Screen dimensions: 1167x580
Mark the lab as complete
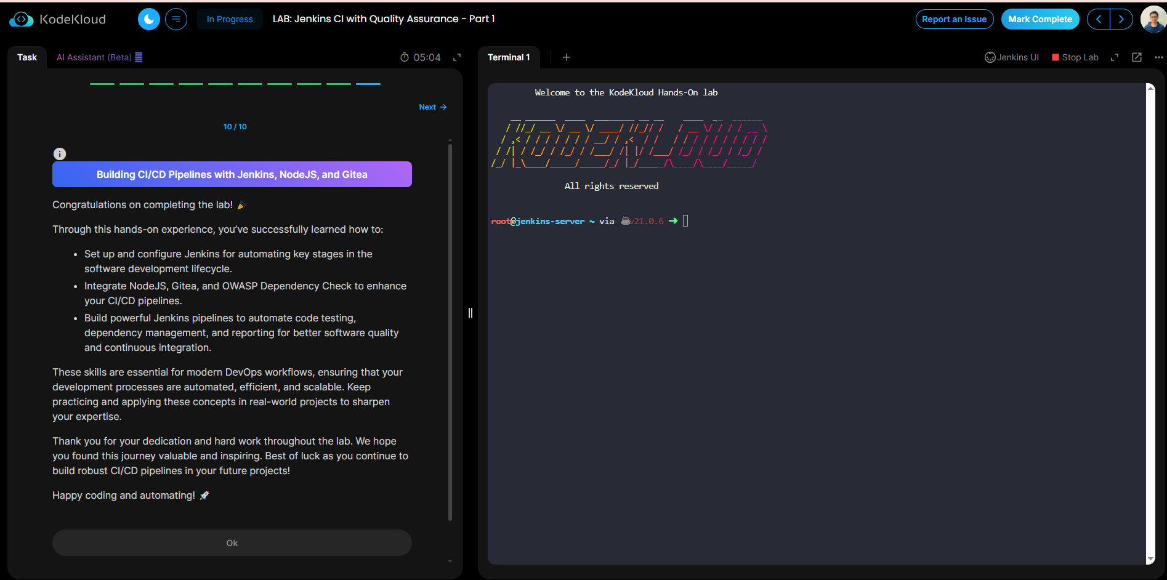pos(1040,19)
